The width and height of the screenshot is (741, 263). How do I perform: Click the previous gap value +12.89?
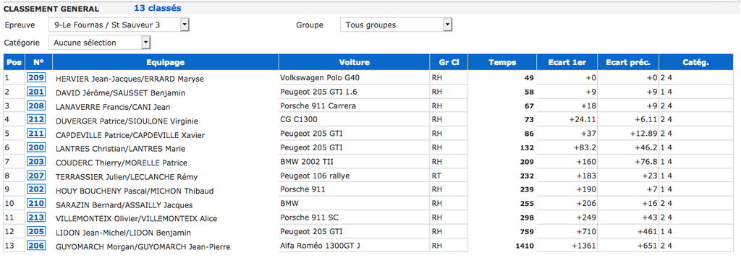643,134
